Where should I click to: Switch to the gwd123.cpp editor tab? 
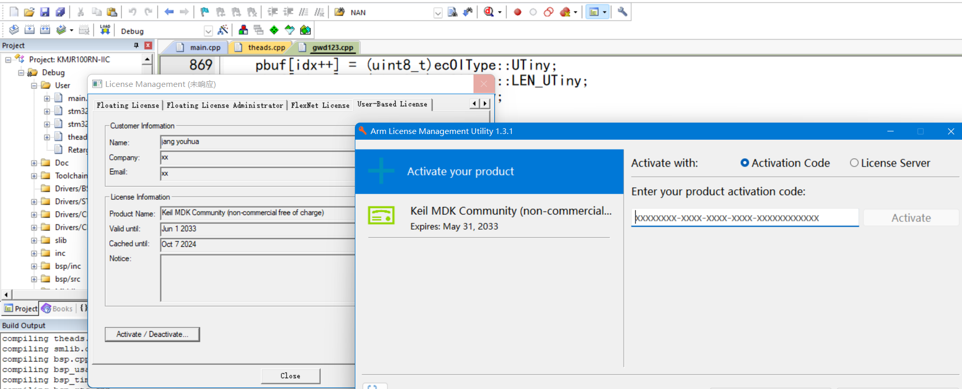[x=327, y=48]
